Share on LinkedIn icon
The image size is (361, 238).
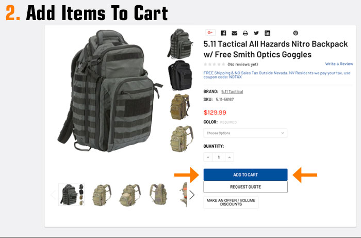pos(267,33)
